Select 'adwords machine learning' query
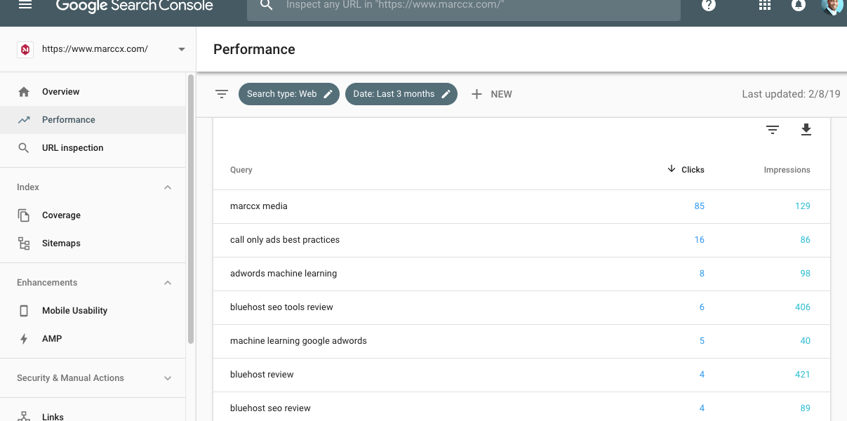 521,274
